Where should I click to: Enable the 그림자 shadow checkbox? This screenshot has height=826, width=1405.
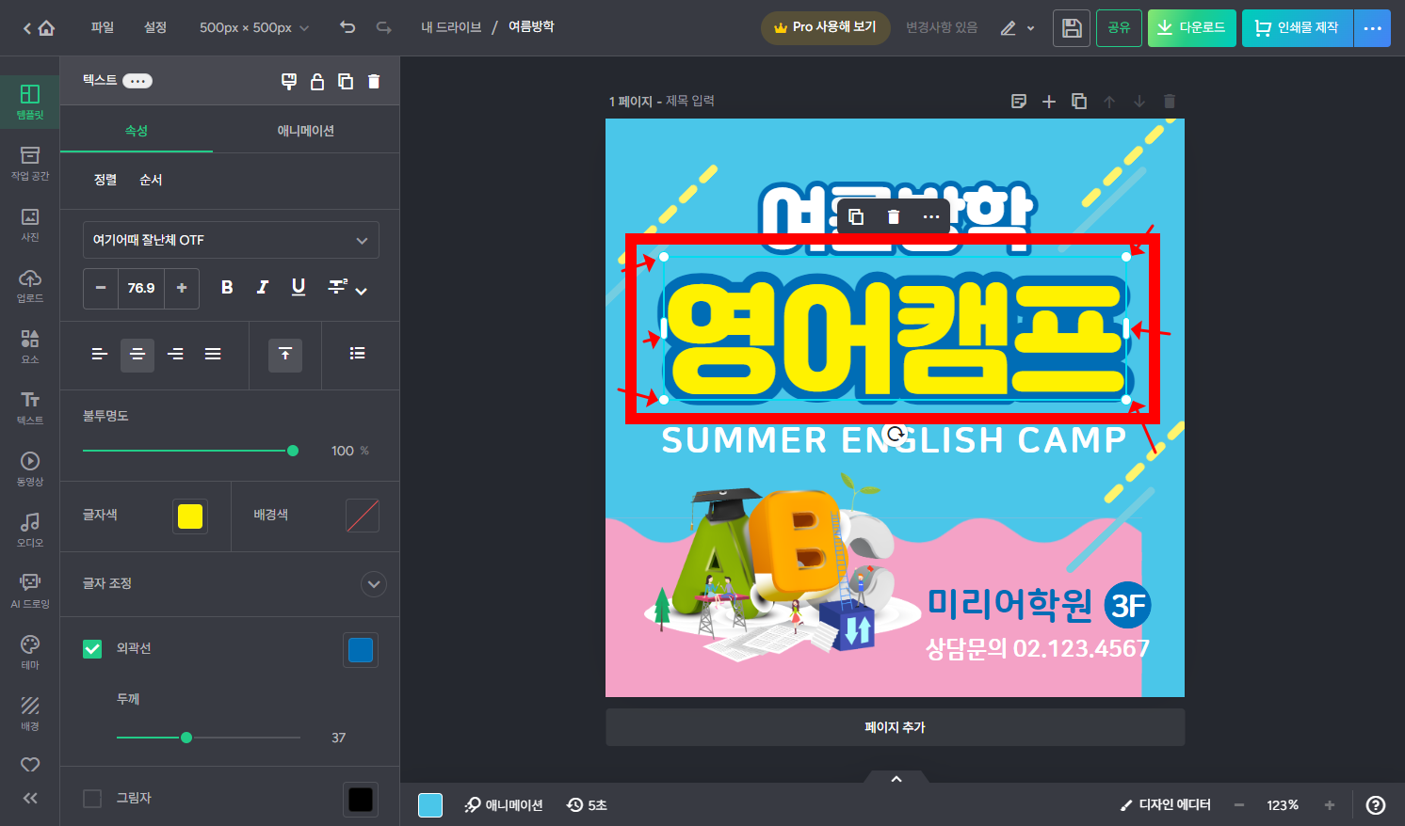[91, 797]
